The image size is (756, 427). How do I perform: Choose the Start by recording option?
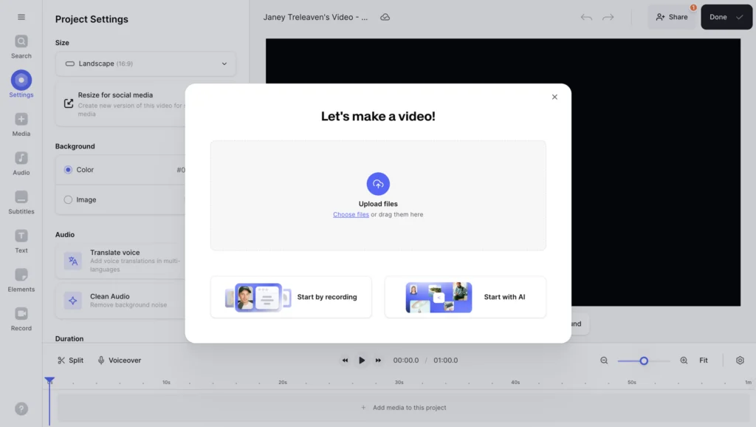coord(291,297)
